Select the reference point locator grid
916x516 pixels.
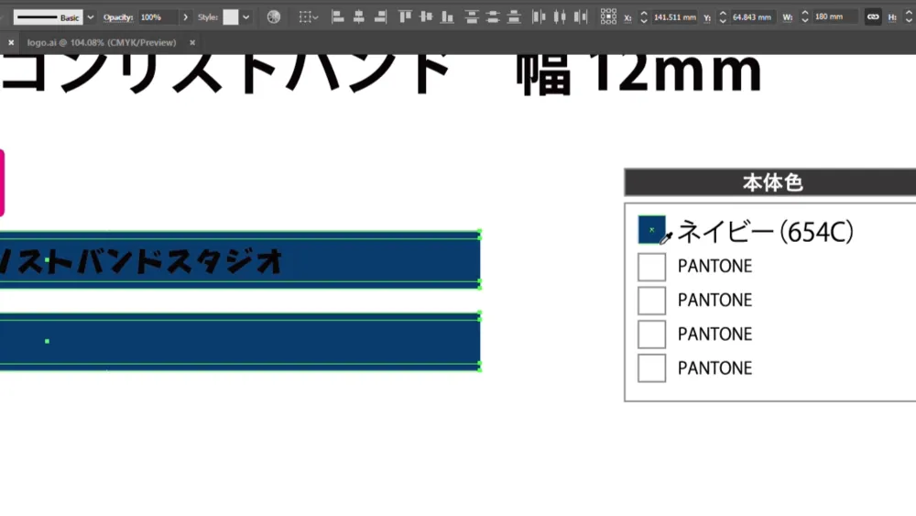(608, 16)
